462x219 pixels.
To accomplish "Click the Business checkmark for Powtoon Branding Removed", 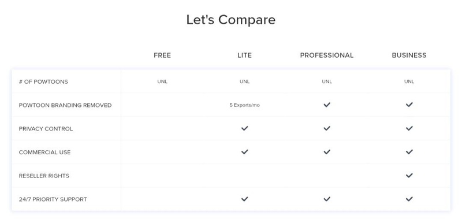I will pyautogui.click(x=409, y=105).
